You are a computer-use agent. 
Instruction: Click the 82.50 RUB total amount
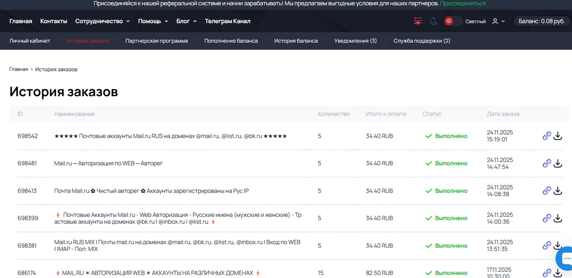tap(379, 273)
